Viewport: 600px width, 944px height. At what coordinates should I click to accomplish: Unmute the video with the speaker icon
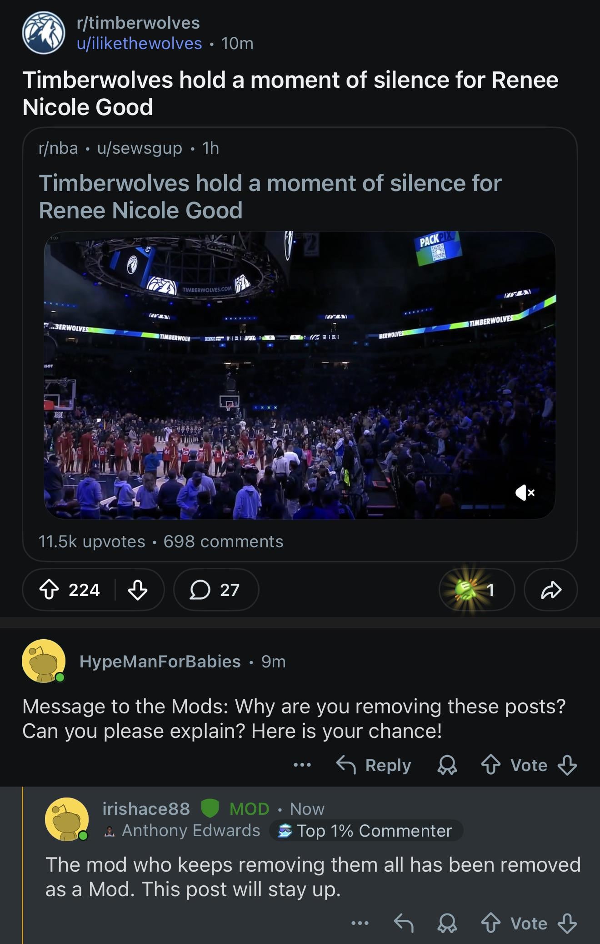coord(525,492)
